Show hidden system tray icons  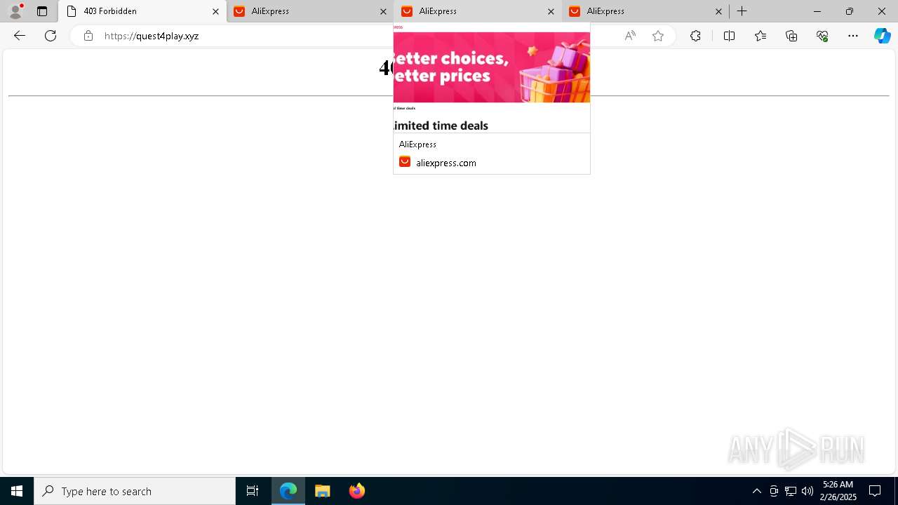[x=756, y=491]
